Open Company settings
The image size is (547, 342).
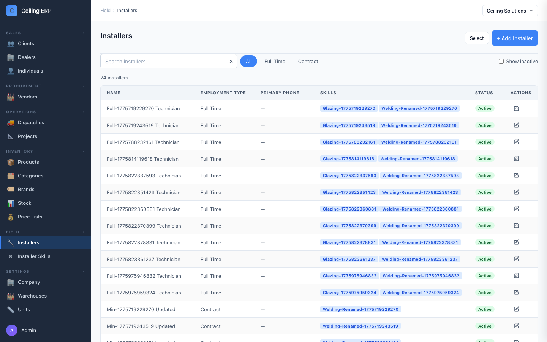(x=46, y=282)
